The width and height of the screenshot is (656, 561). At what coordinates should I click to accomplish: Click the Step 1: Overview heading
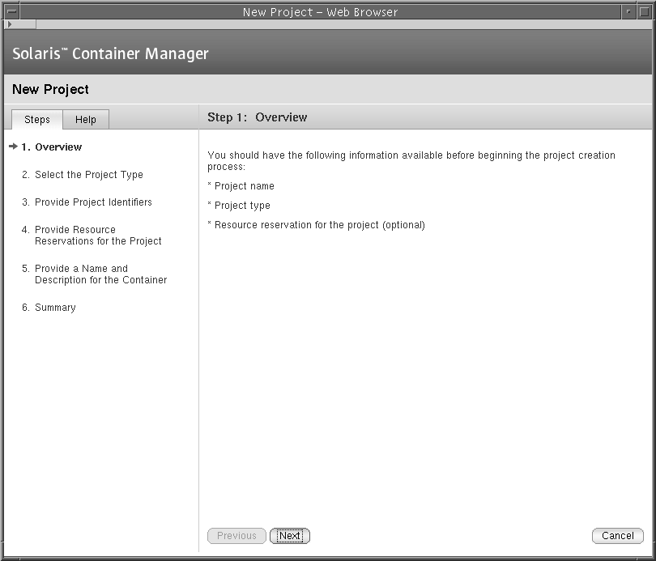tap(258, 117)
